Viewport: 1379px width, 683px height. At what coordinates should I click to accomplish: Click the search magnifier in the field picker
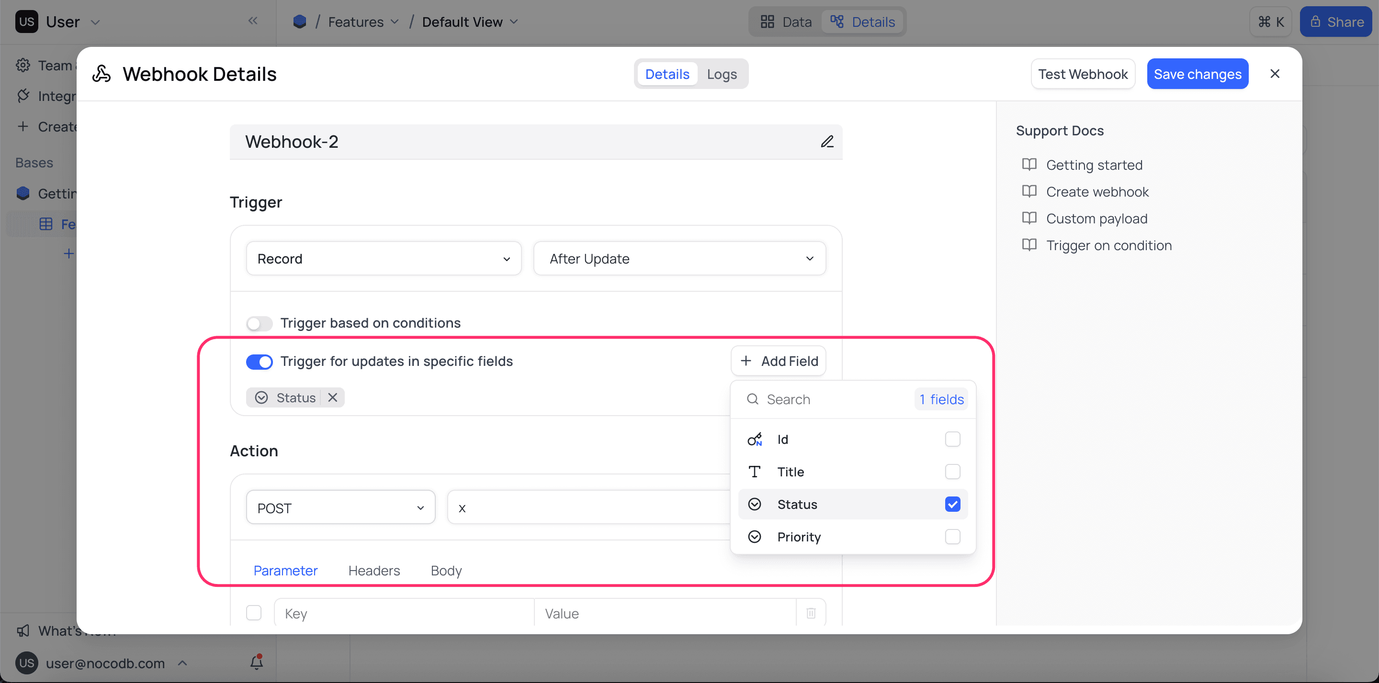tap(752, 399)
